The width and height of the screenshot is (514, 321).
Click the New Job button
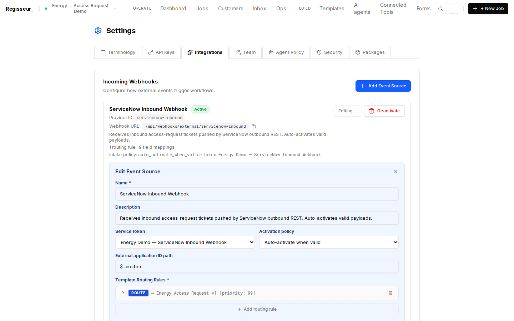point(488,9)
